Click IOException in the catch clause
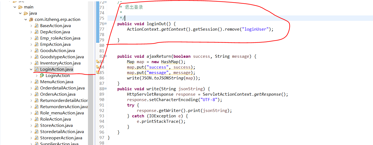 161,116
